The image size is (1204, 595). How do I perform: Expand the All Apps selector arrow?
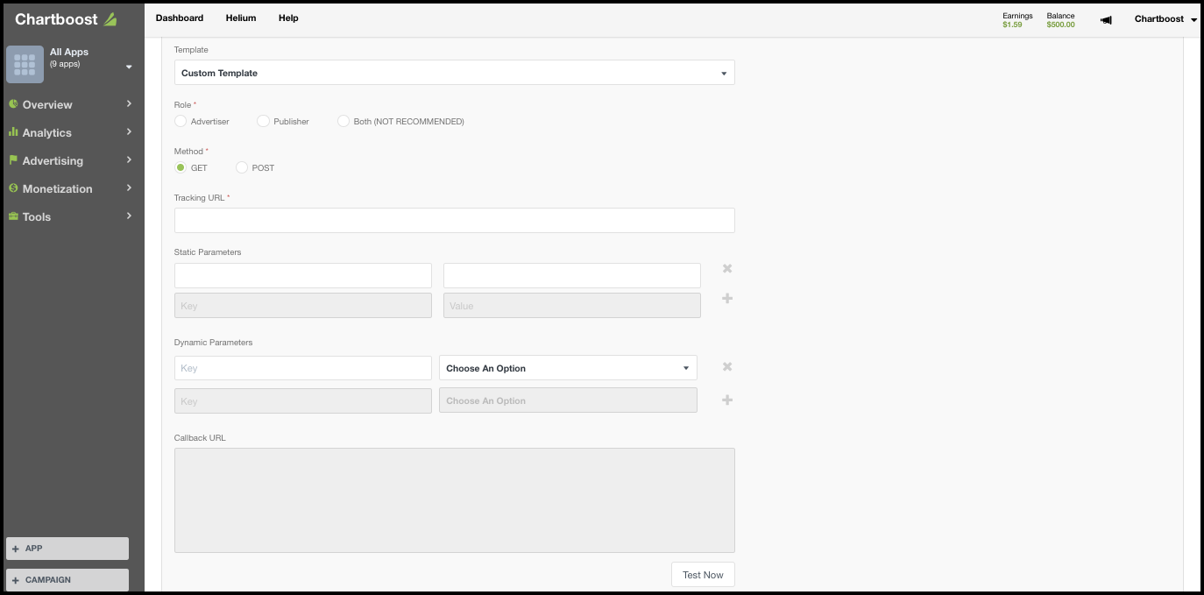[129, 67]
